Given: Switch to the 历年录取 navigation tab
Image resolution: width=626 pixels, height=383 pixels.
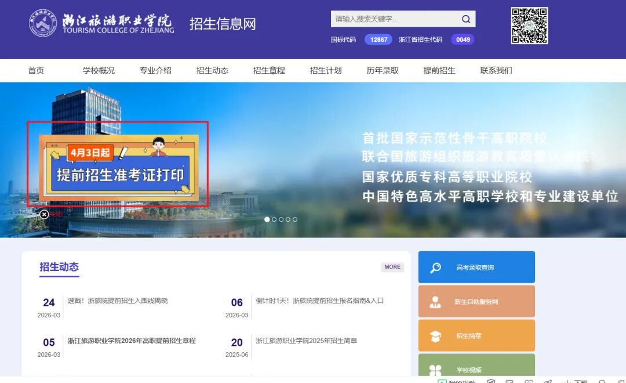Looking at the screenshot, I should pos(382,70).
